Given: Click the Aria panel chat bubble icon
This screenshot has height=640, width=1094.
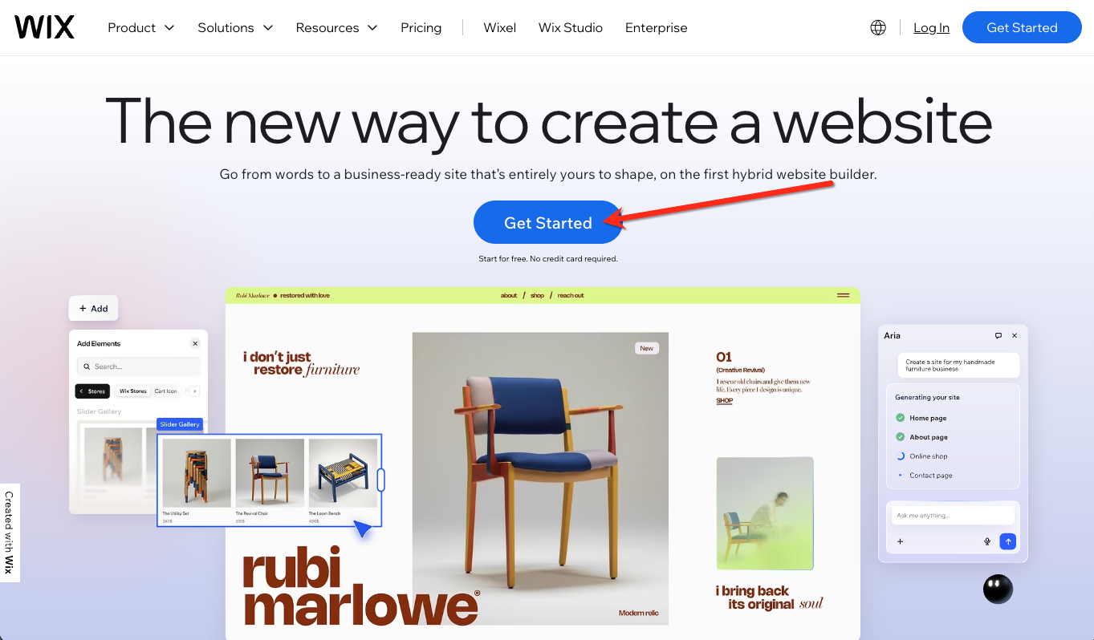Looking at the screenshot, I should point(998,335).
